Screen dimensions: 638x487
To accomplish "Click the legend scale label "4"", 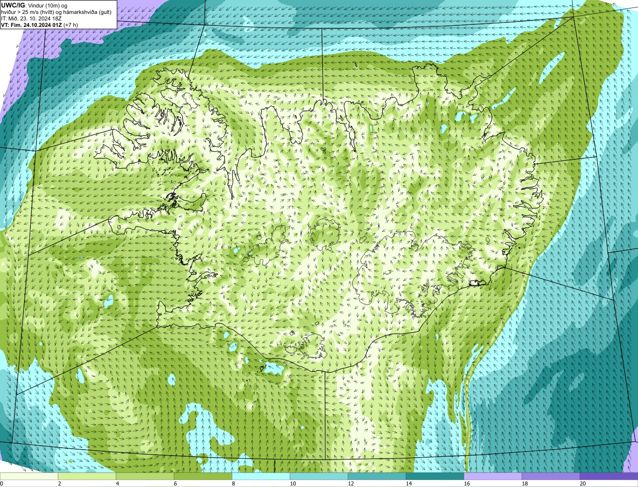I will pos(117,484).
